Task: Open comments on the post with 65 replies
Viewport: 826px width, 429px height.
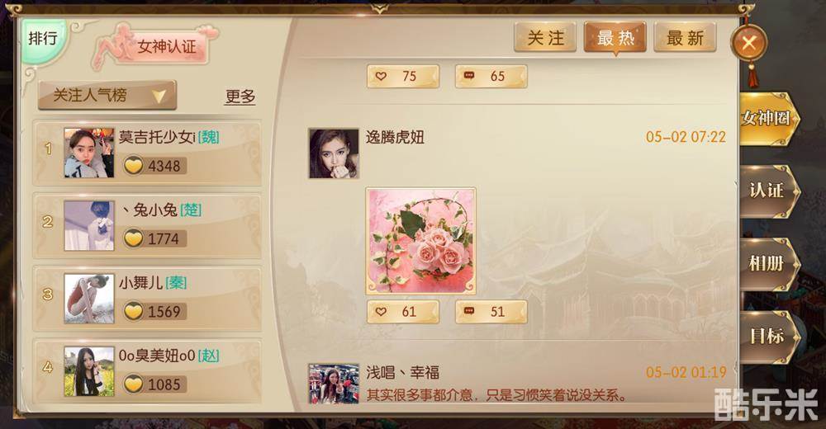Action: (491, 77)
